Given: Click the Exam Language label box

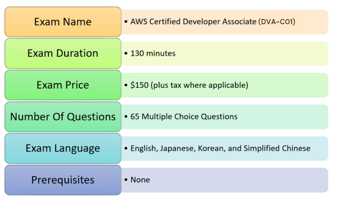Looking at the screenshot, I should click(63, 148).
